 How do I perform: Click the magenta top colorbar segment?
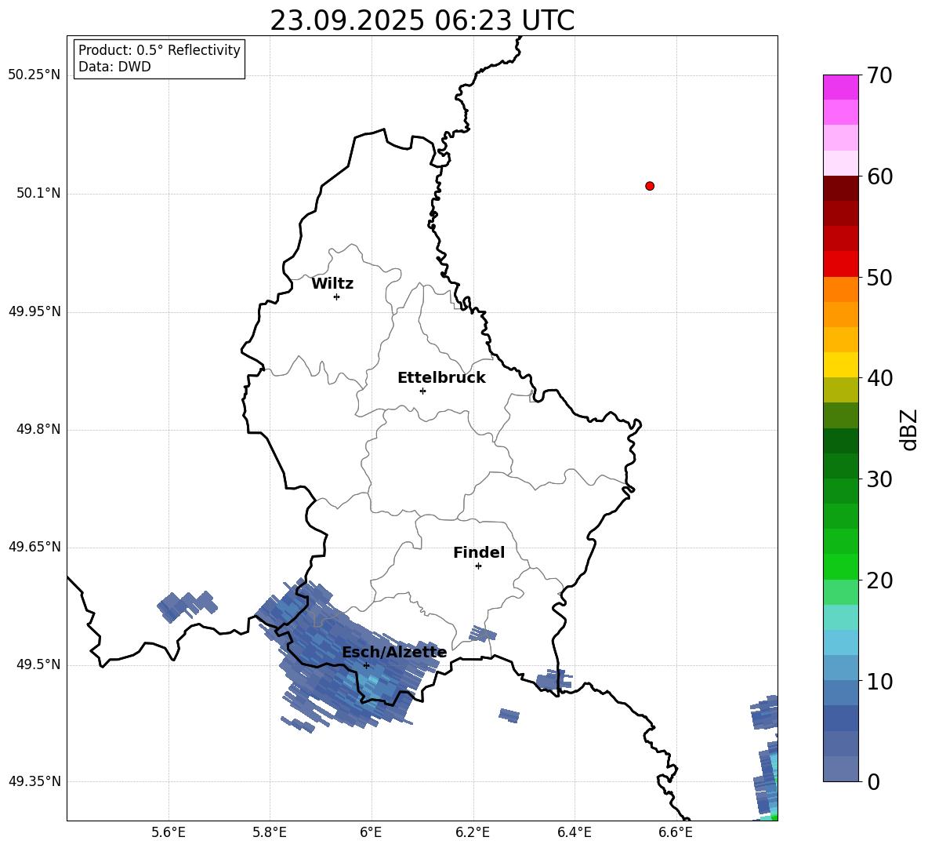pyautogui.click(x=840, y=87)
